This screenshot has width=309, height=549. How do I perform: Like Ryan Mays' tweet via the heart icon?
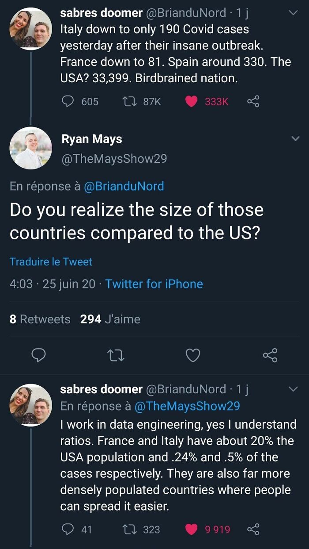[x=193, y=355]
